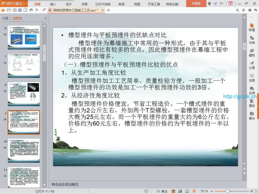259x194 pixels.
Task: Open the WPS 演示 application menu dropdown
Action: 26,4
